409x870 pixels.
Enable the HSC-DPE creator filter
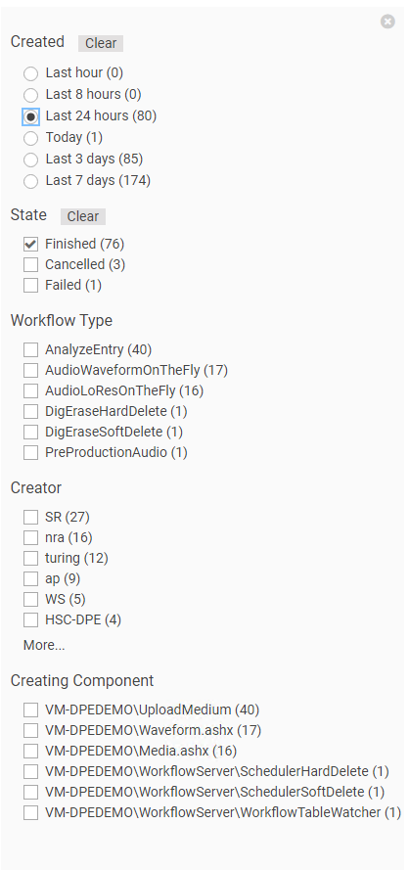click(x=30, y=619)
